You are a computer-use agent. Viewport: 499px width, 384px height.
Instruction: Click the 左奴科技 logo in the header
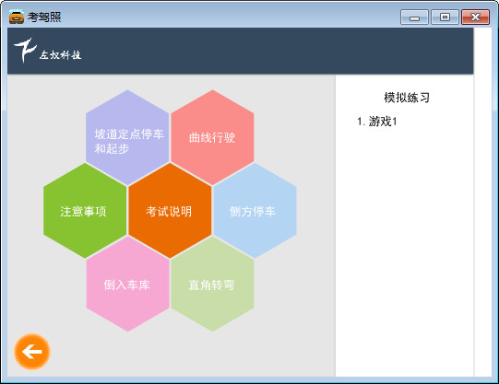click(x=48, y=51)
